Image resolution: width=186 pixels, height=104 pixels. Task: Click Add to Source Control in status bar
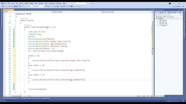pyautogui.click(x=173, y=101)
